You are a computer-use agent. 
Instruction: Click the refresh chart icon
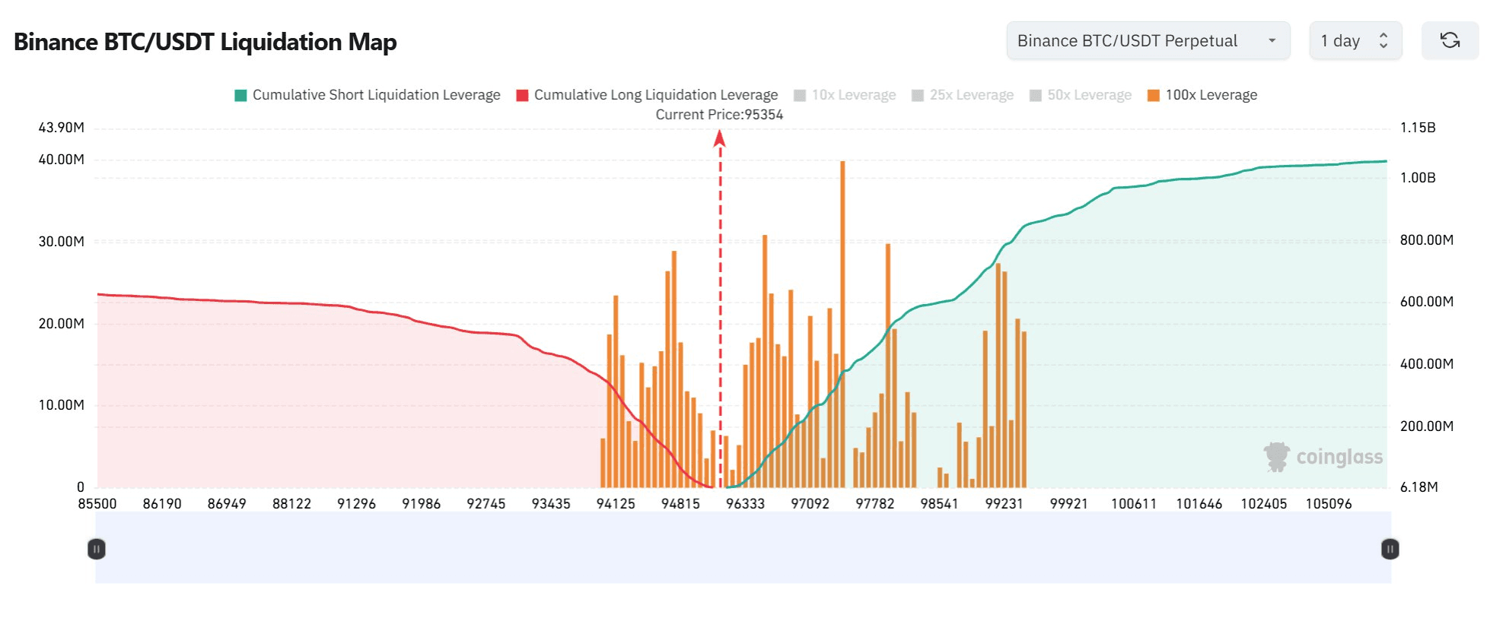click(x=1450, y=40)
